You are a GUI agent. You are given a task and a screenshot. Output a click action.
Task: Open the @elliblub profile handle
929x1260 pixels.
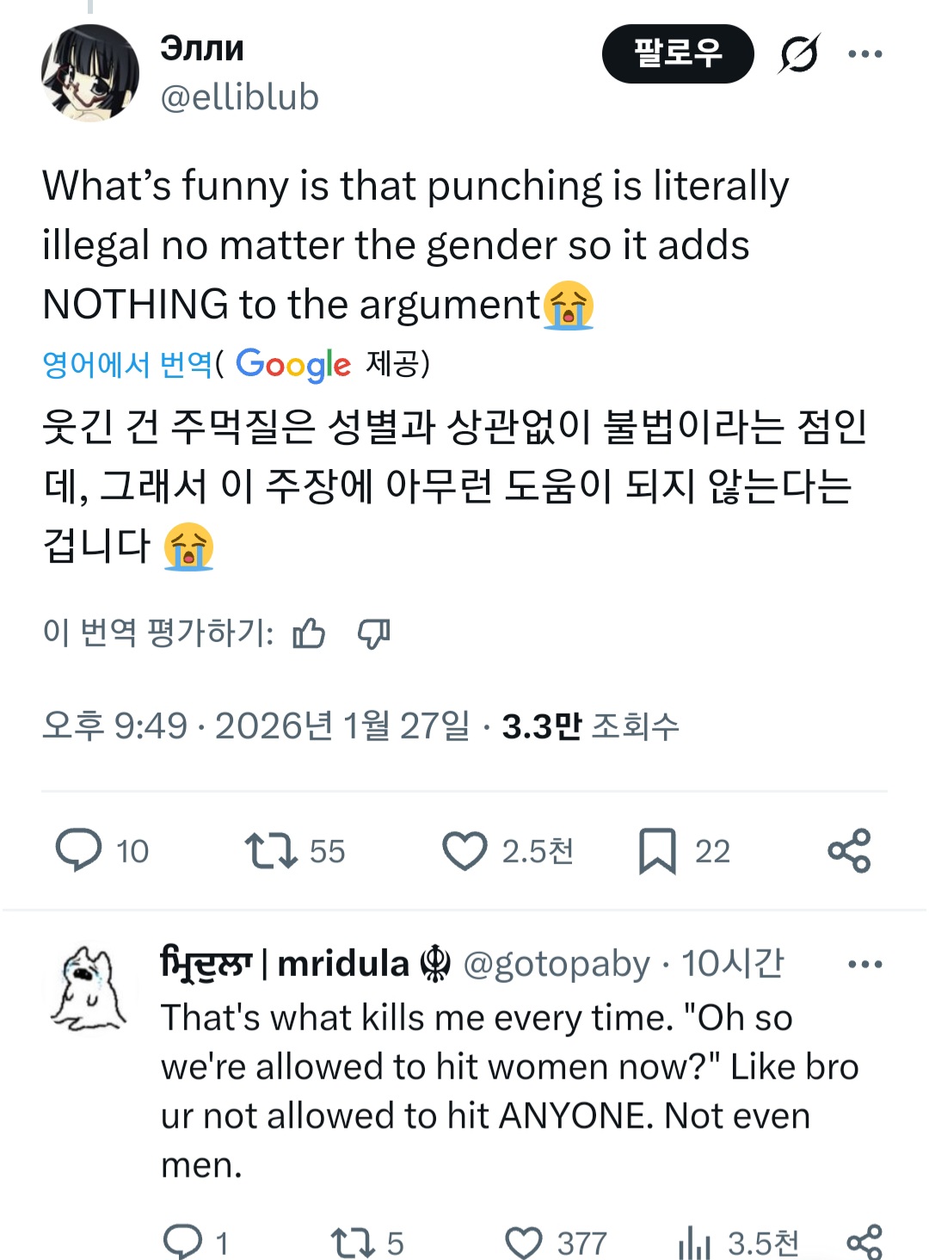[239, 97]
